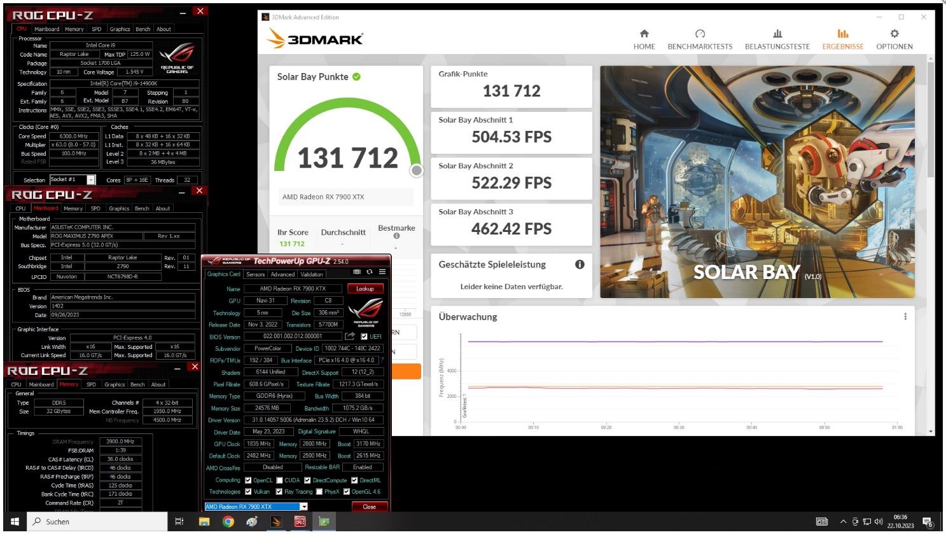Image resolution: width=946 pixels, height=537 pixels.
Task: Open BELASTUNGSTESTE in 3DMark navigation
Action: (777, 39)
